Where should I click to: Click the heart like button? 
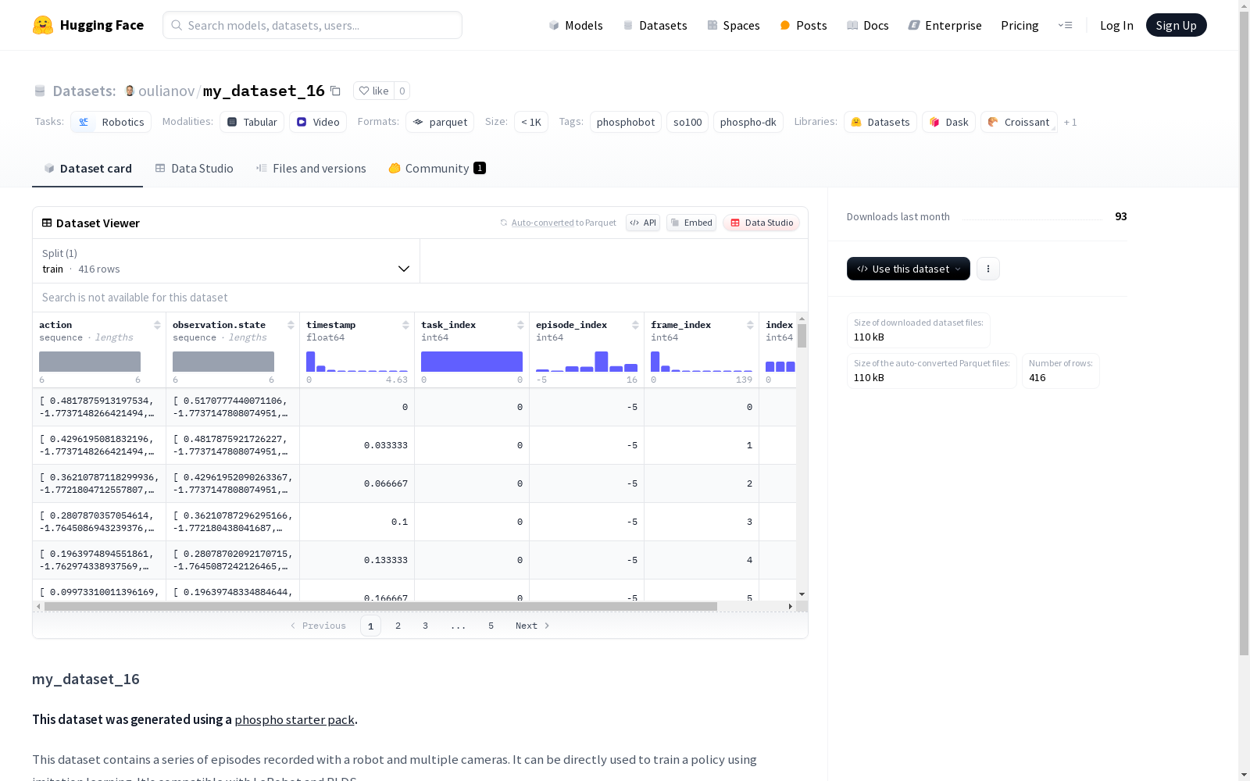(x=373, y=91)
